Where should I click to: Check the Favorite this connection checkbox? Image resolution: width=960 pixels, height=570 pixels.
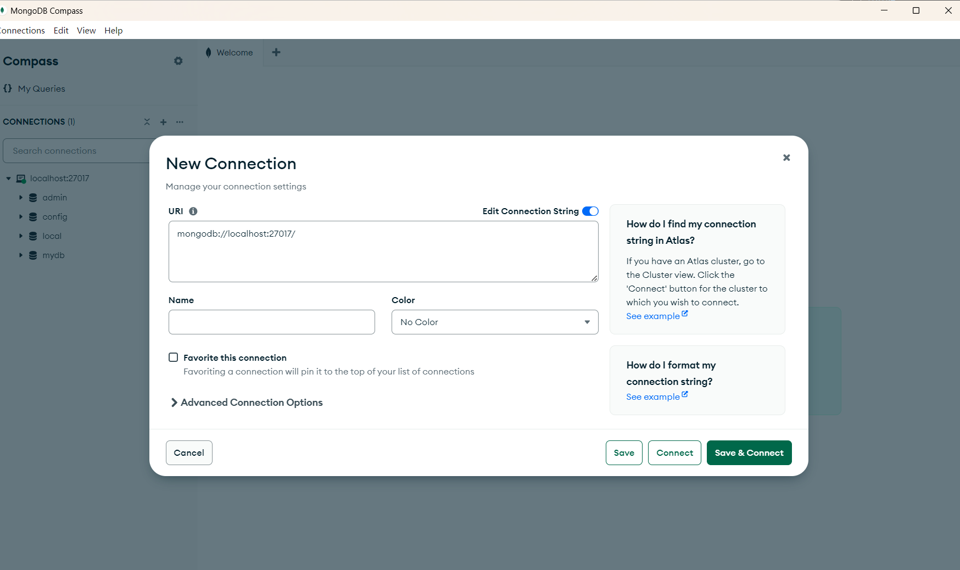click(x=174, y=357)
